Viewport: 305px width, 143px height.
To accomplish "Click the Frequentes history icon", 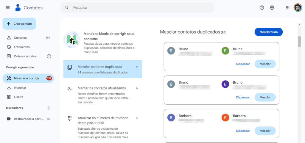I will click(x=9, y=47).
